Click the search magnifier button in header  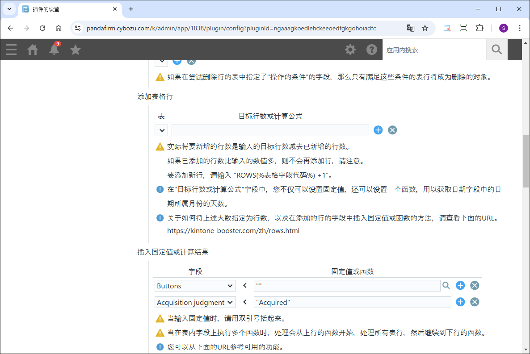click(x=496, y=50)
